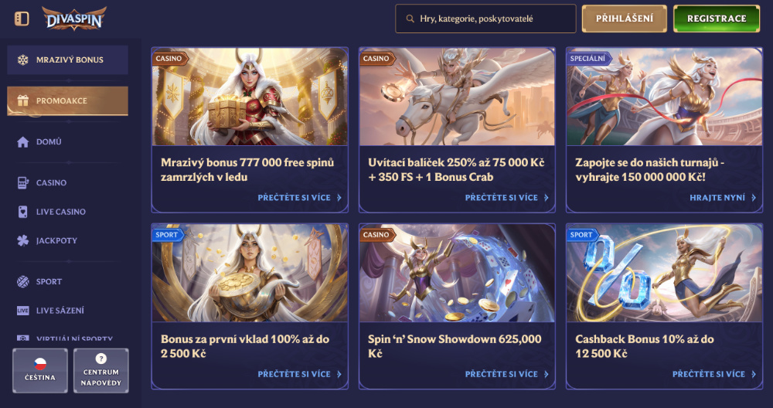
Task: Click the Přihlášení button
Action: (624, 19)
